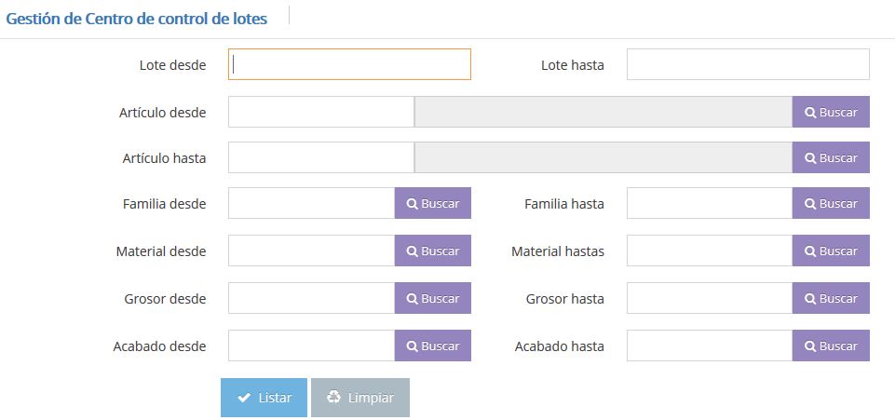Click the Acabado hasta input field
Screen dimensions: 895x420
(710, 345)
